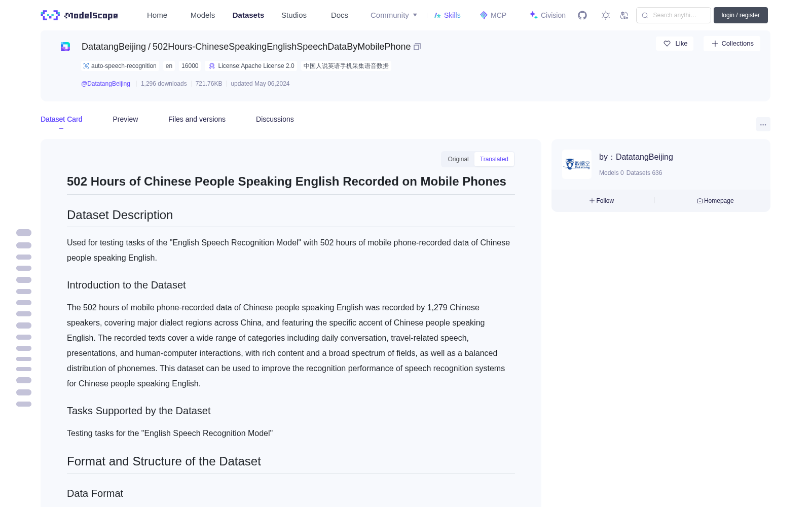Copy the dataset name using copy icon

417,47
